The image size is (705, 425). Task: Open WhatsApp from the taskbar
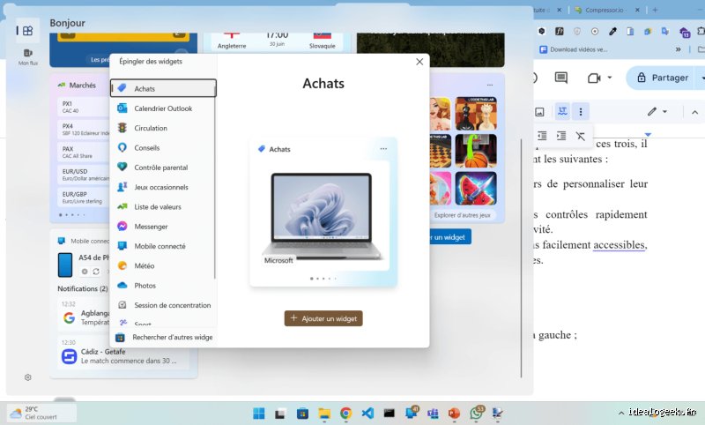[476, 413]
